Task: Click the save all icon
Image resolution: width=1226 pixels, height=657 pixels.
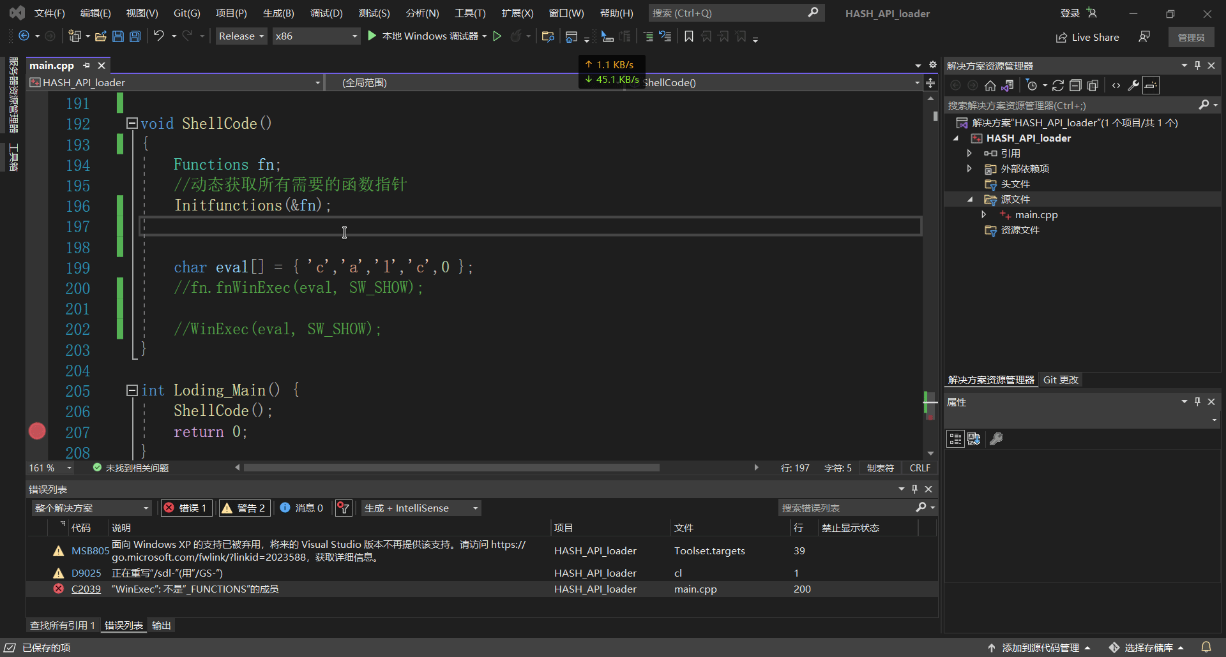Action: click(x=135, y=36)
